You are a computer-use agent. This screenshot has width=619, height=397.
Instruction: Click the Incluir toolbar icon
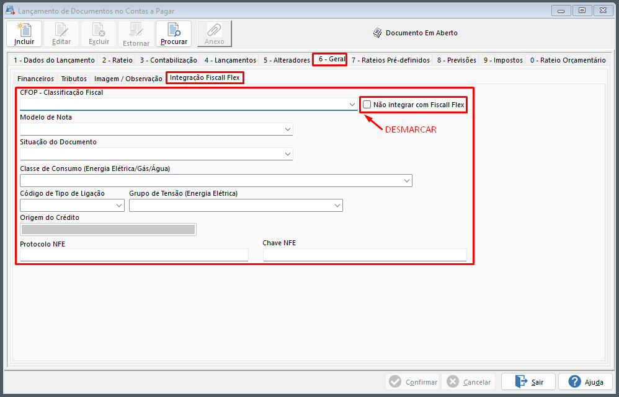tap(24, 34)
